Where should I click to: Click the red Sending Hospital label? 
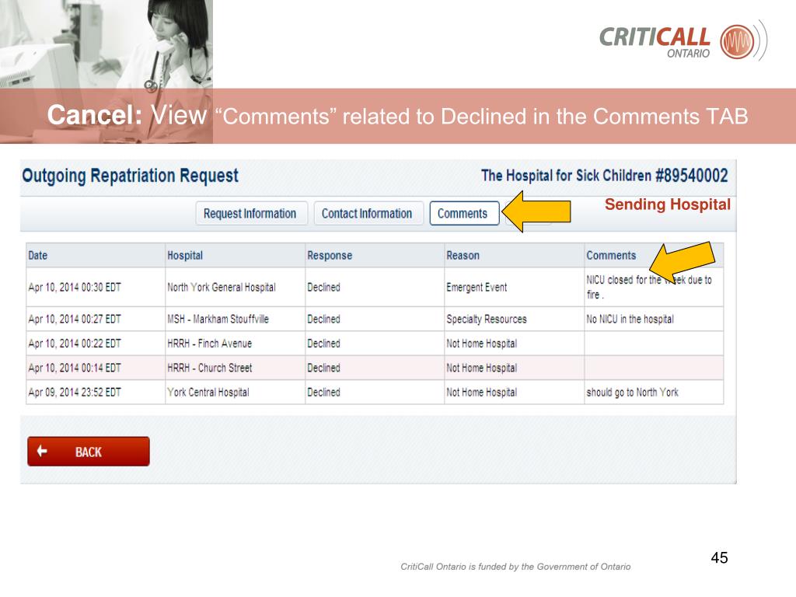coord(667,205)
